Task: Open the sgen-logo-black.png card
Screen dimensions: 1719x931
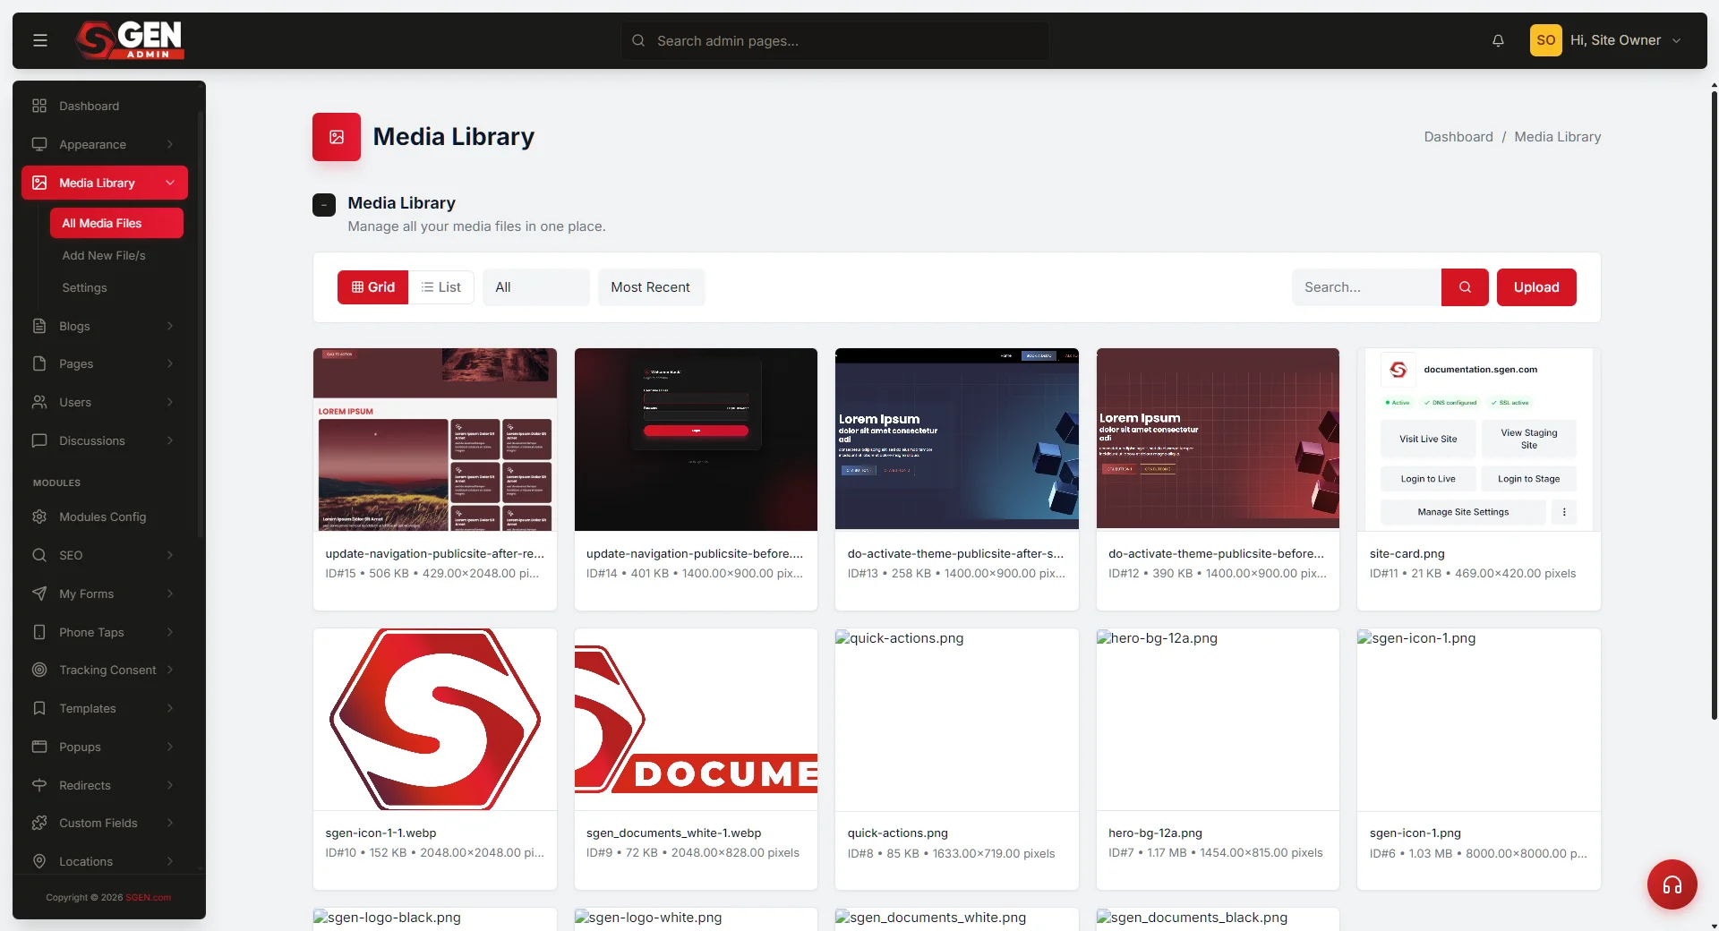Action: [x=435, y=918]
